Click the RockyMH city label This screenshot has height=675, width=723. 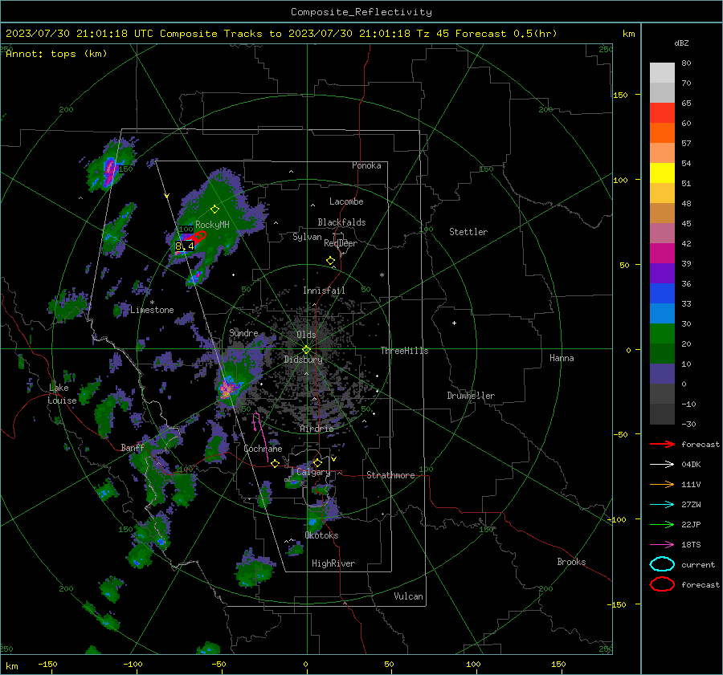(x=212, y=225)
